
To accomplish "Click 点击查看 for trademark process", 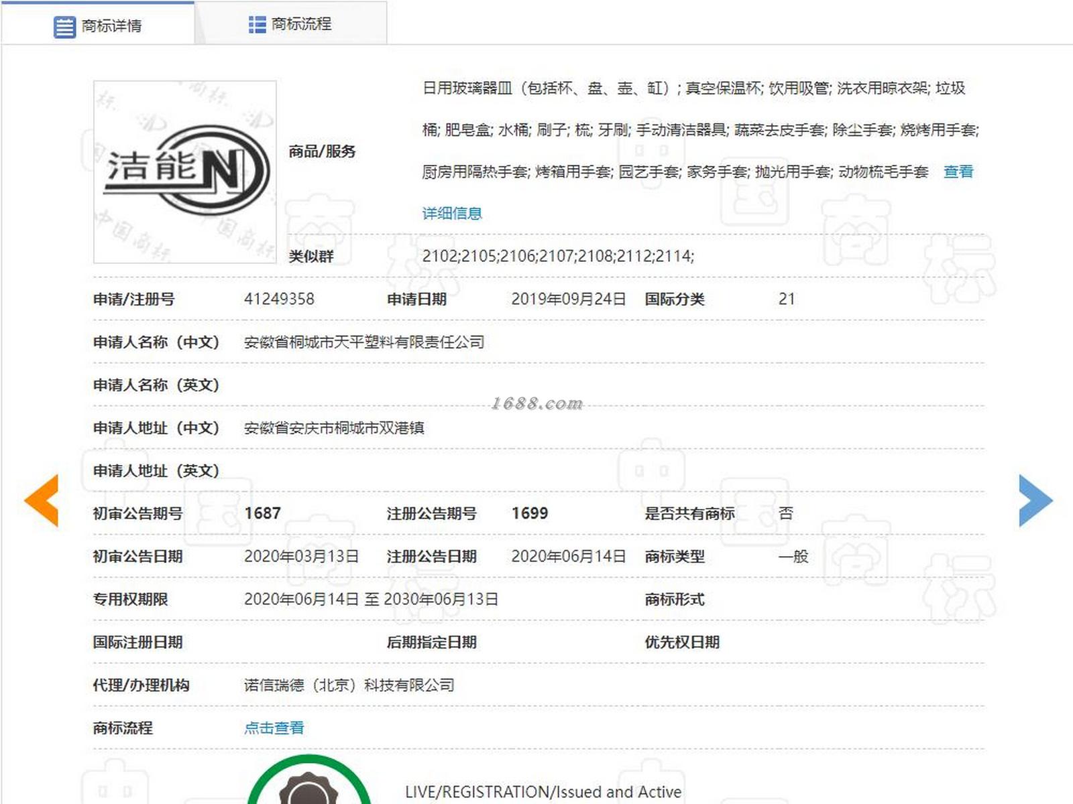I will 274,728.
